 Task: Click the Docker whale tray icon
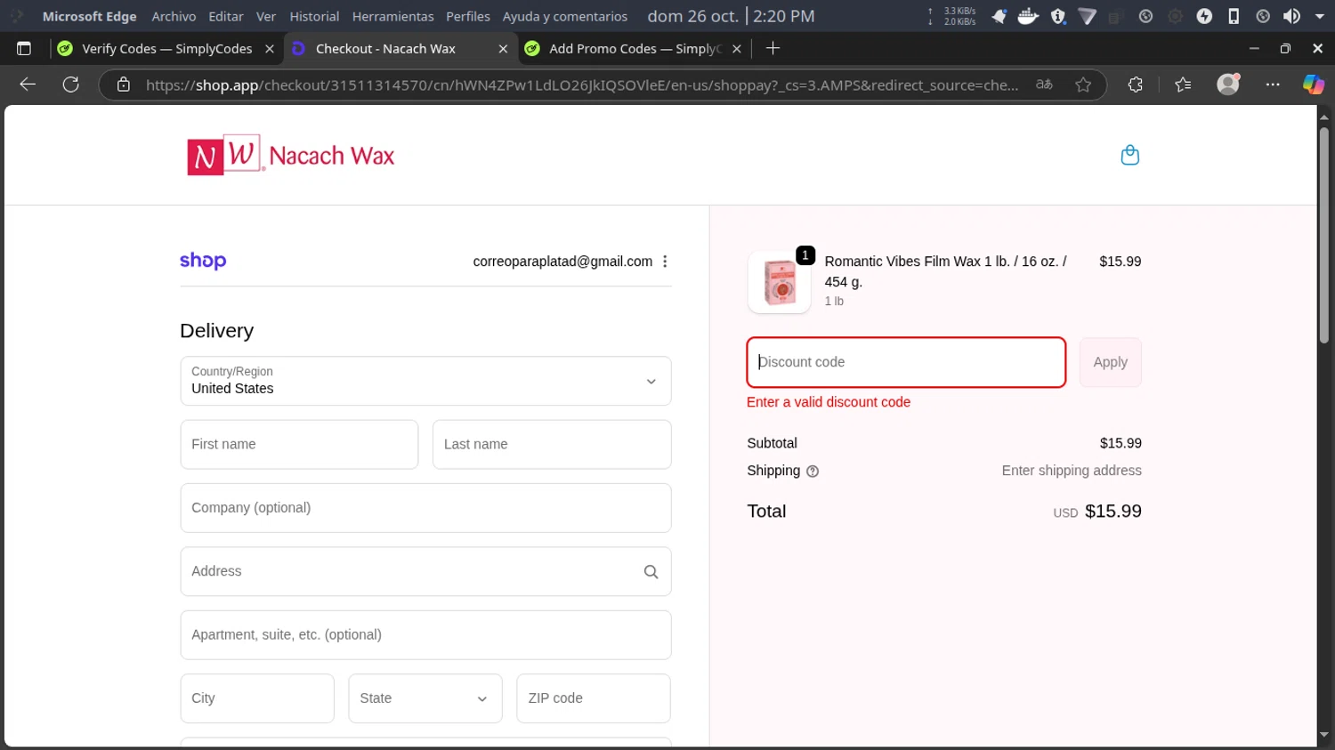tap(1028, 16)
